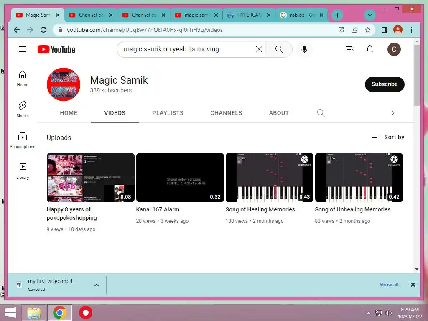428x321 pixels.
Task: Expand the tab search dropdown arrow
Action: coord(370,15)
